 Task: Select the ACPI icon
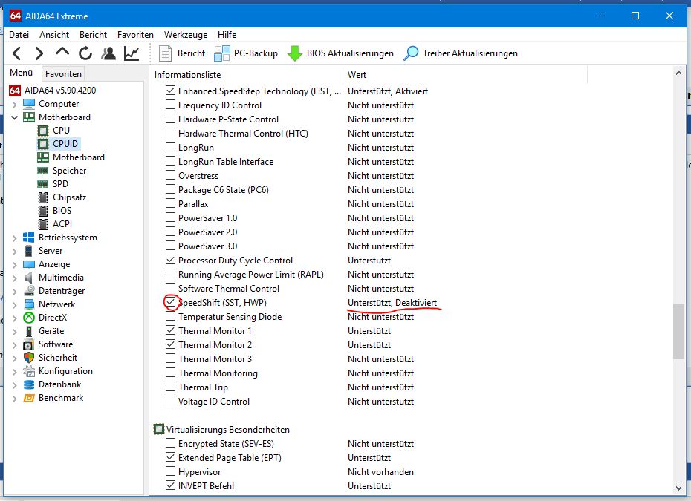click(43, 224)
